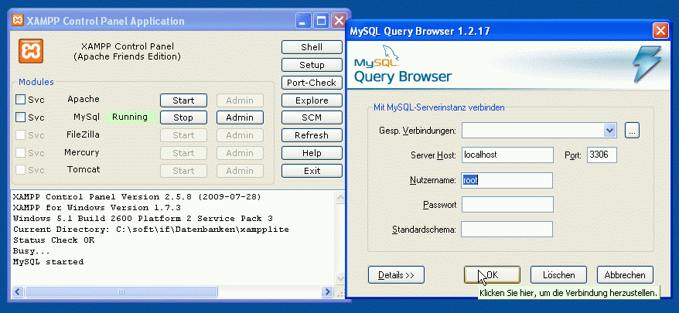Viewport: 679px width, 313px height.
Task: Enable the Apache Svc checkbox
Action: click(x=21, y=100)
